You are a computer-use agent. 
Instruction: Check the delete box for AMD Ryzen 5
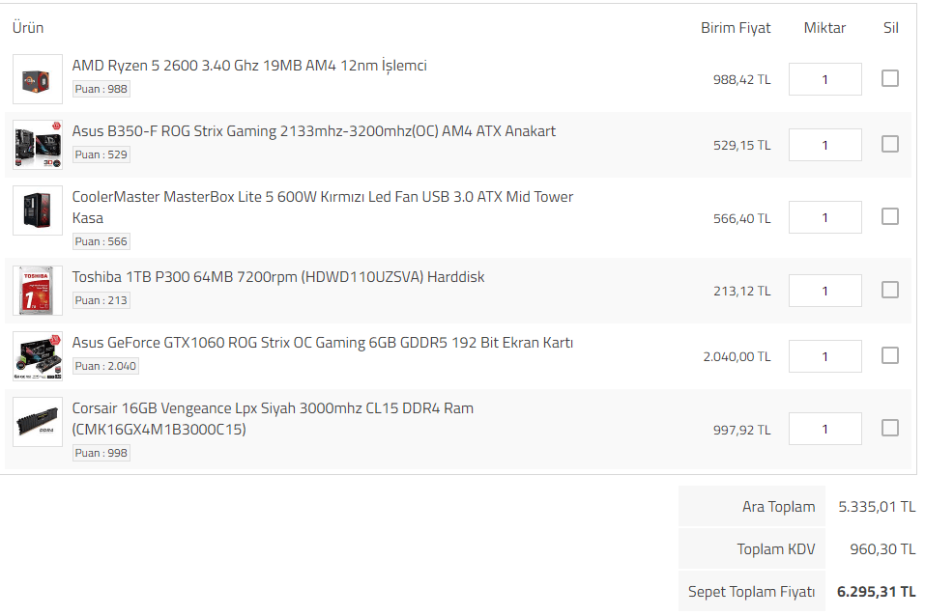(889, 79)
